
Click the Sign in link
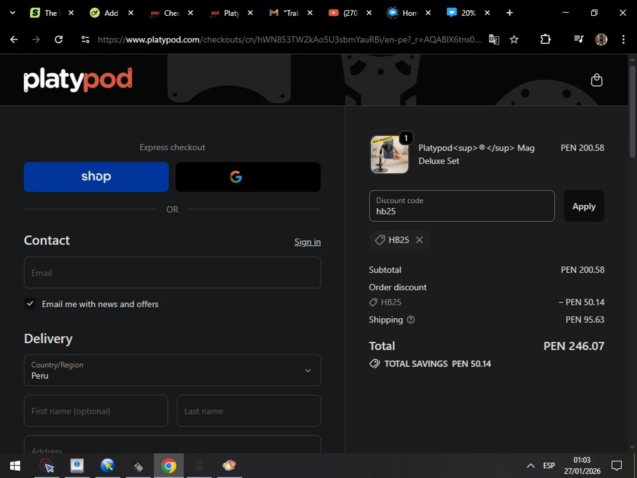pyautogui.click(x=307, y=242)
